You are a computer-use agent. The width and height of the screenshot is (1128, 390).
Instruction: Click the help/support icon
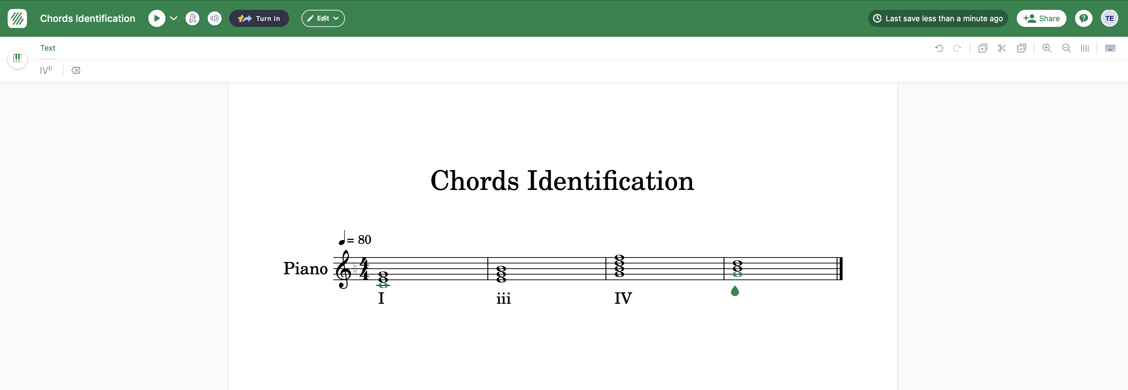point(1083,18)
